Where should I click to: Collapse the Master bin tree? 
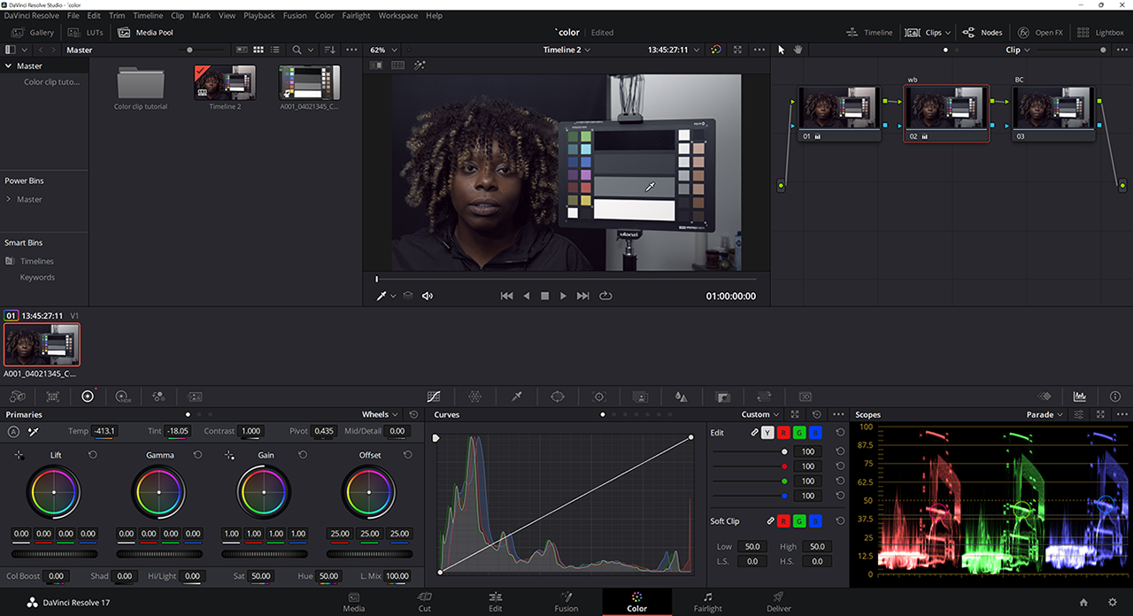pyautogui.click(x=8, y=65)
